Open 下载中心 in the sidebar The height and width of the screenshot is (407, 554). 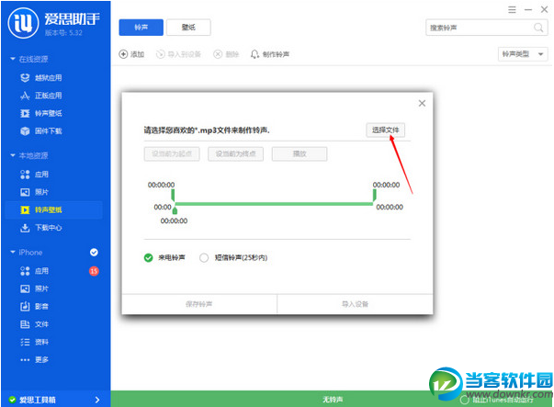[x=41, y=228]
